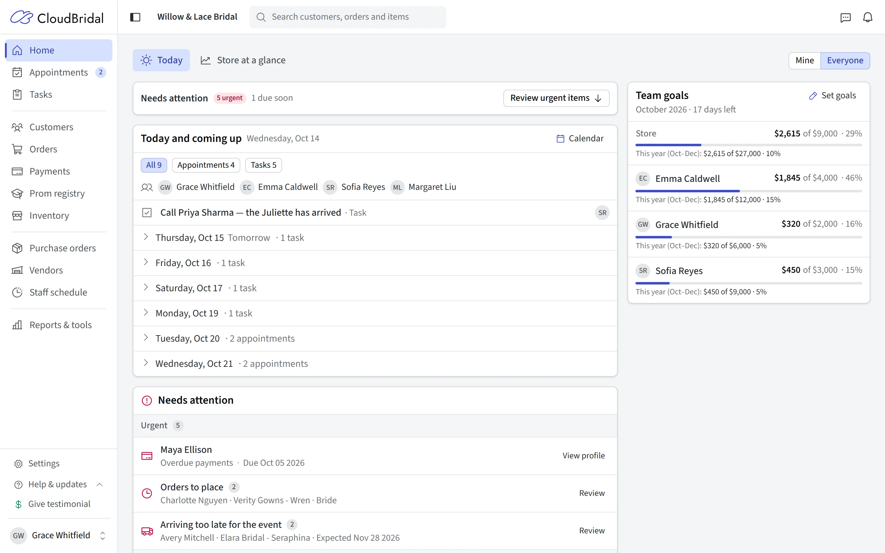Click the Set goals pencil icon

pos(813,96)
